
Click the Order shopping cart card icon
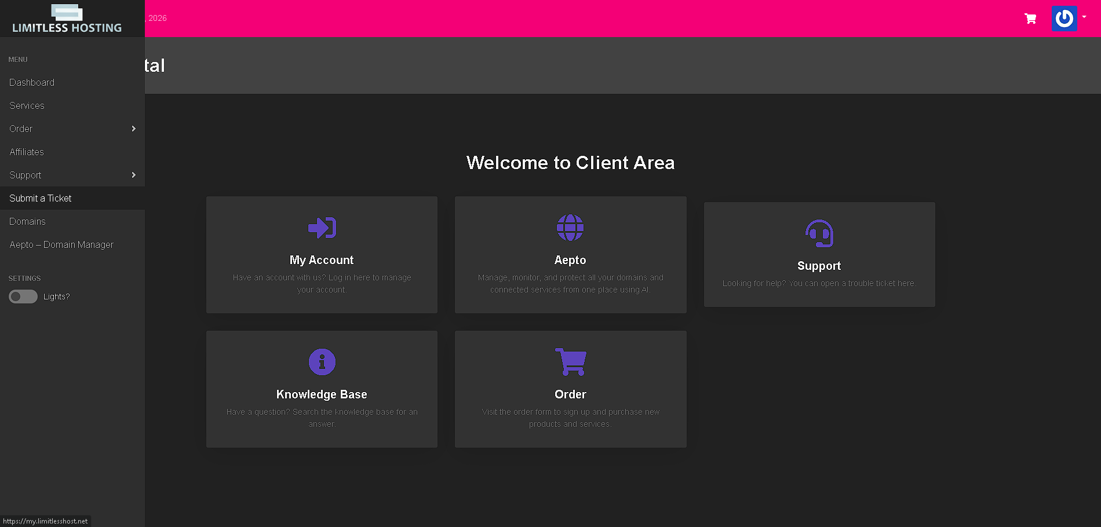click(x=571, y=362)
